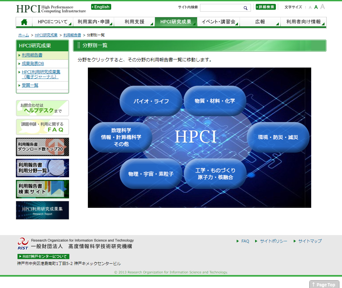Open 広報 menu
This screenshot has height=288, width=342.
click(260, 22)
